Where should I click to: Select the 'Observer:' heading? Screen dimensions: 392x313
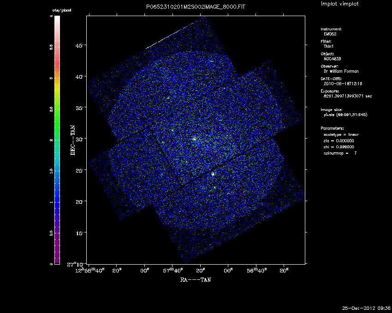point(329,66)
